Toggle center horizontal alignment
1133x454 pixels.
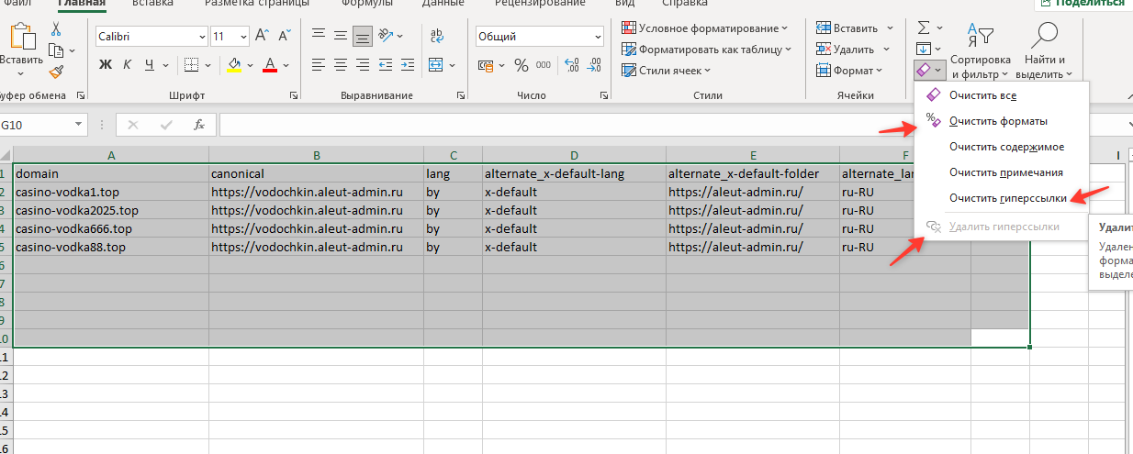(341, 65)
